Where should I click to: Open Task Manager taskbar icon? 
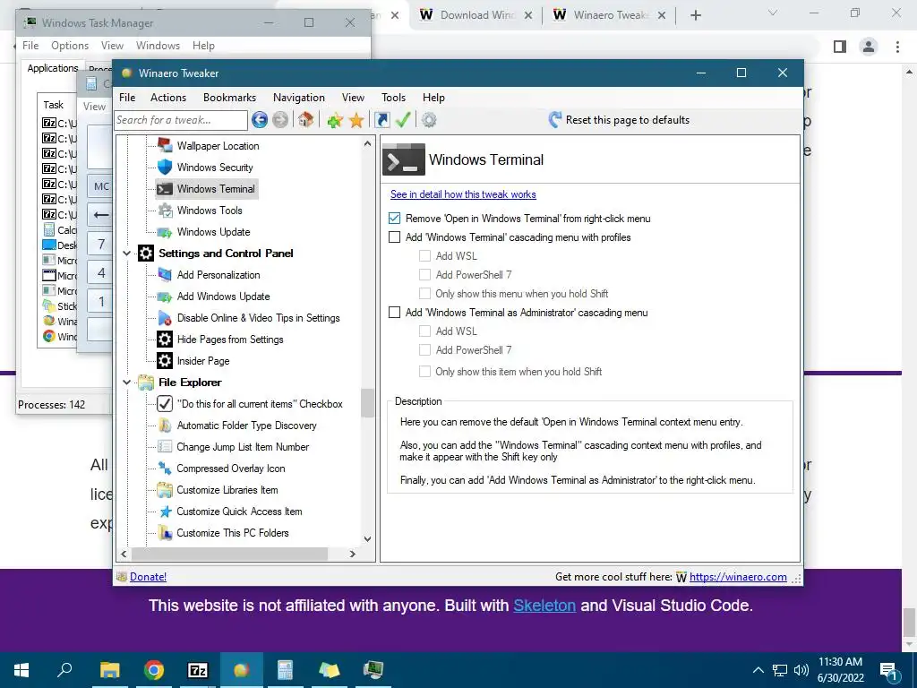click(x=373, y=670)
